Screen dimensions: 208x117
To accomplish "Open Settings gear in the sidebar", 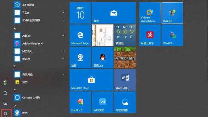I will [5, 113].
